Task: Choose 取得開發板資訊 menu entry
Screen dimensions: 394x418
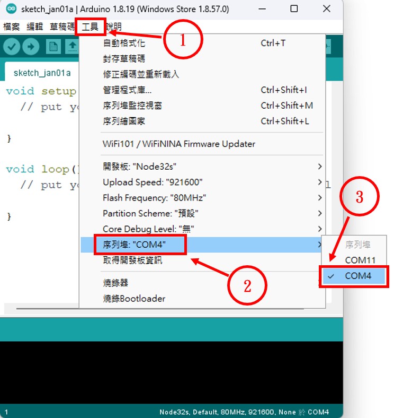Action: pos(202,260)
